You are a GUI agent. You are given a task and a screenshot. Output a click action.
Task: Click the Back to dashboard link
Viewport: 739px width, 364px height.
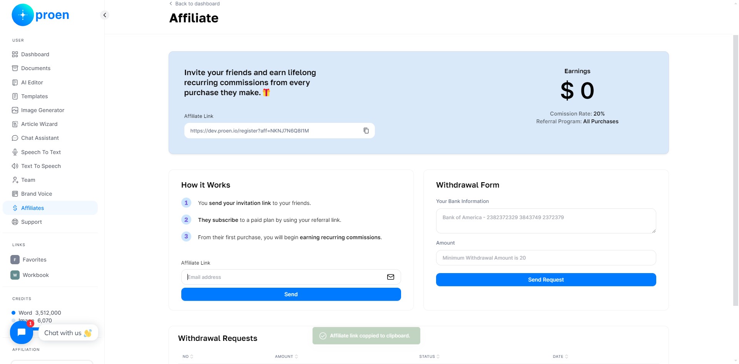click(194, 3)
